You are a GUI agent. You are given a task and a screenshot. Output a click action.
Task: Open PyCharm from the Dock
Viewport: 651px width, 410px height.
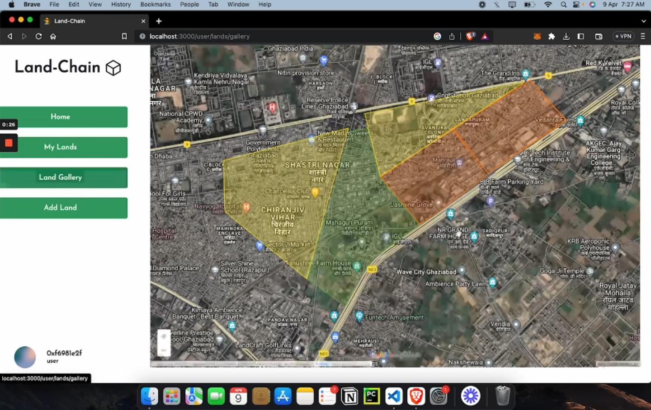pos(372,396)
